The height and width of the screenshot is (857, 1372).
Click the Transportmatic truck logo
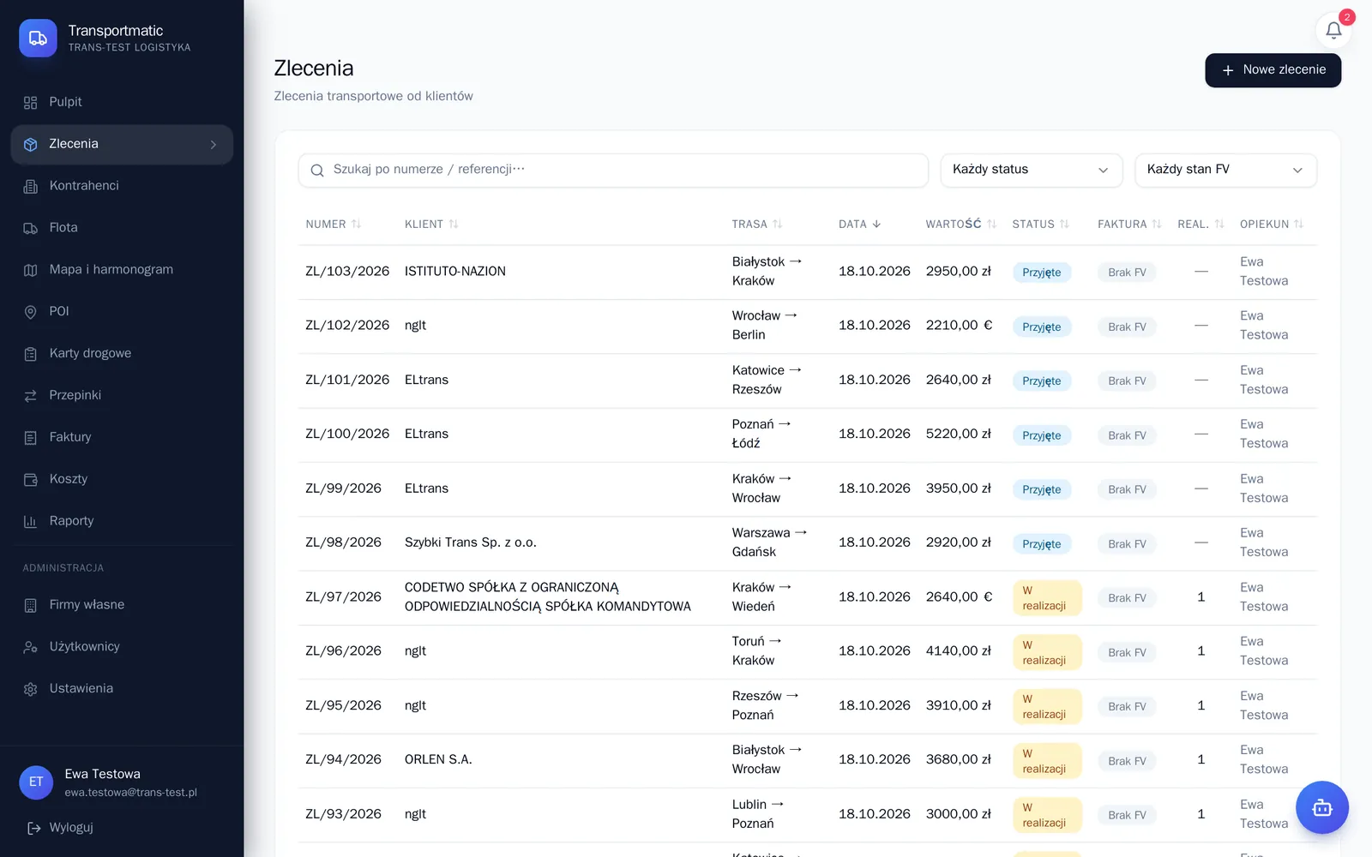pos(38,39)
